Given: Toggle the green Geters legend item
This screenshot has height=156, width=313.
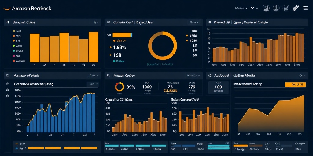Looking at the screenshot, I should 18,46.
